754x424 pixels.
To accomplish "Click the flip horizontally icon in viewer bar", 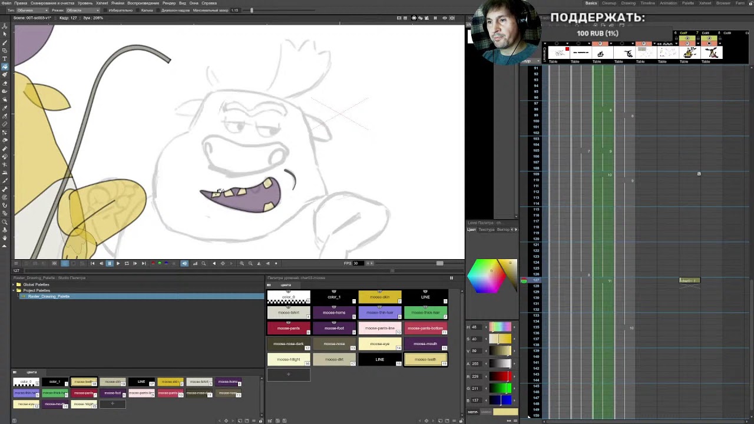I will click(x=259, y=263).
